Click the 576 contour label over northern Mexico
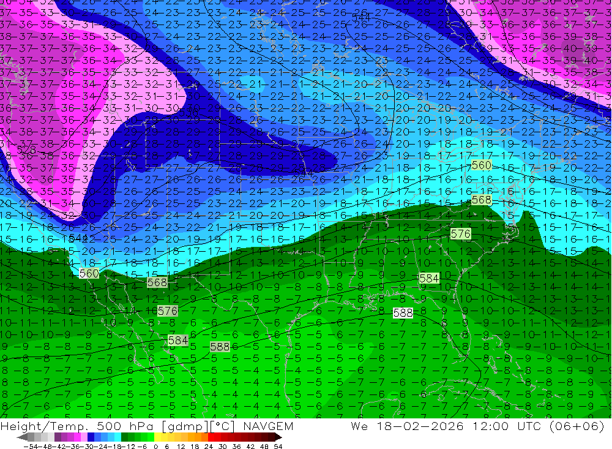This screenshot has width=612, height=449. [168, 311]
